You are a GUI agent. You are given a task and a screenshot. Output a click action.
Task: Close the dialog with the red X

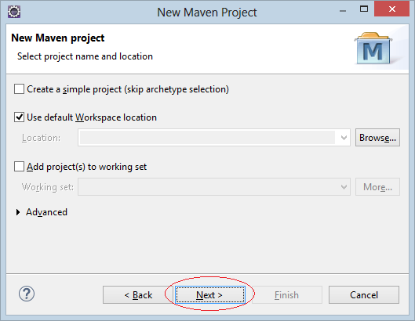point(392,9)
